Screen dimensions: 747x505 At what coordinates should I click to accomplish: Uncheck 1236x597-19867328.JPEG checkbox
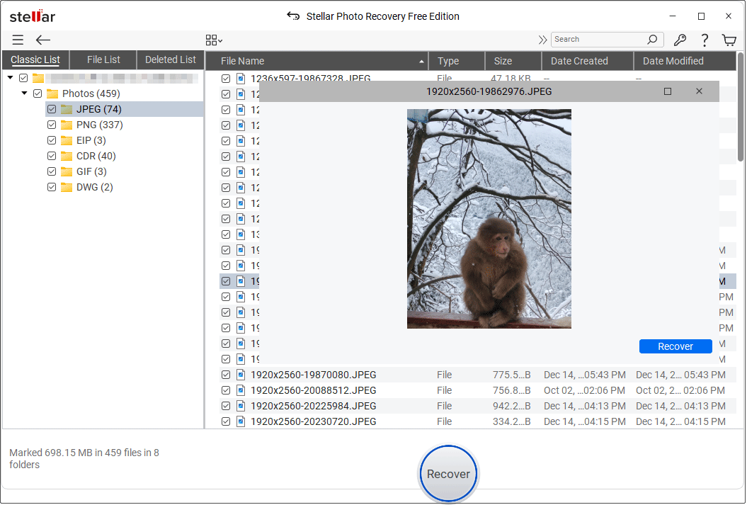pos(226,79)
